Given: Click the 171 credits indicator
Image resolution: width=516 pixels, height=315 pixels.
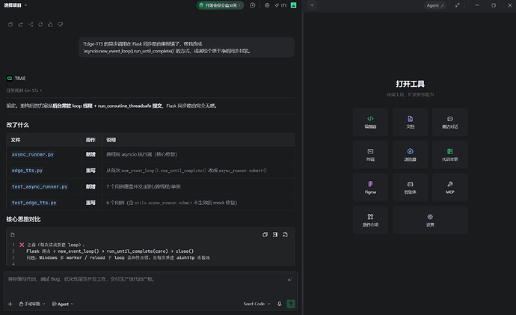Looking at the screenshot, I should pyautogui.click(x=280, y=5).
